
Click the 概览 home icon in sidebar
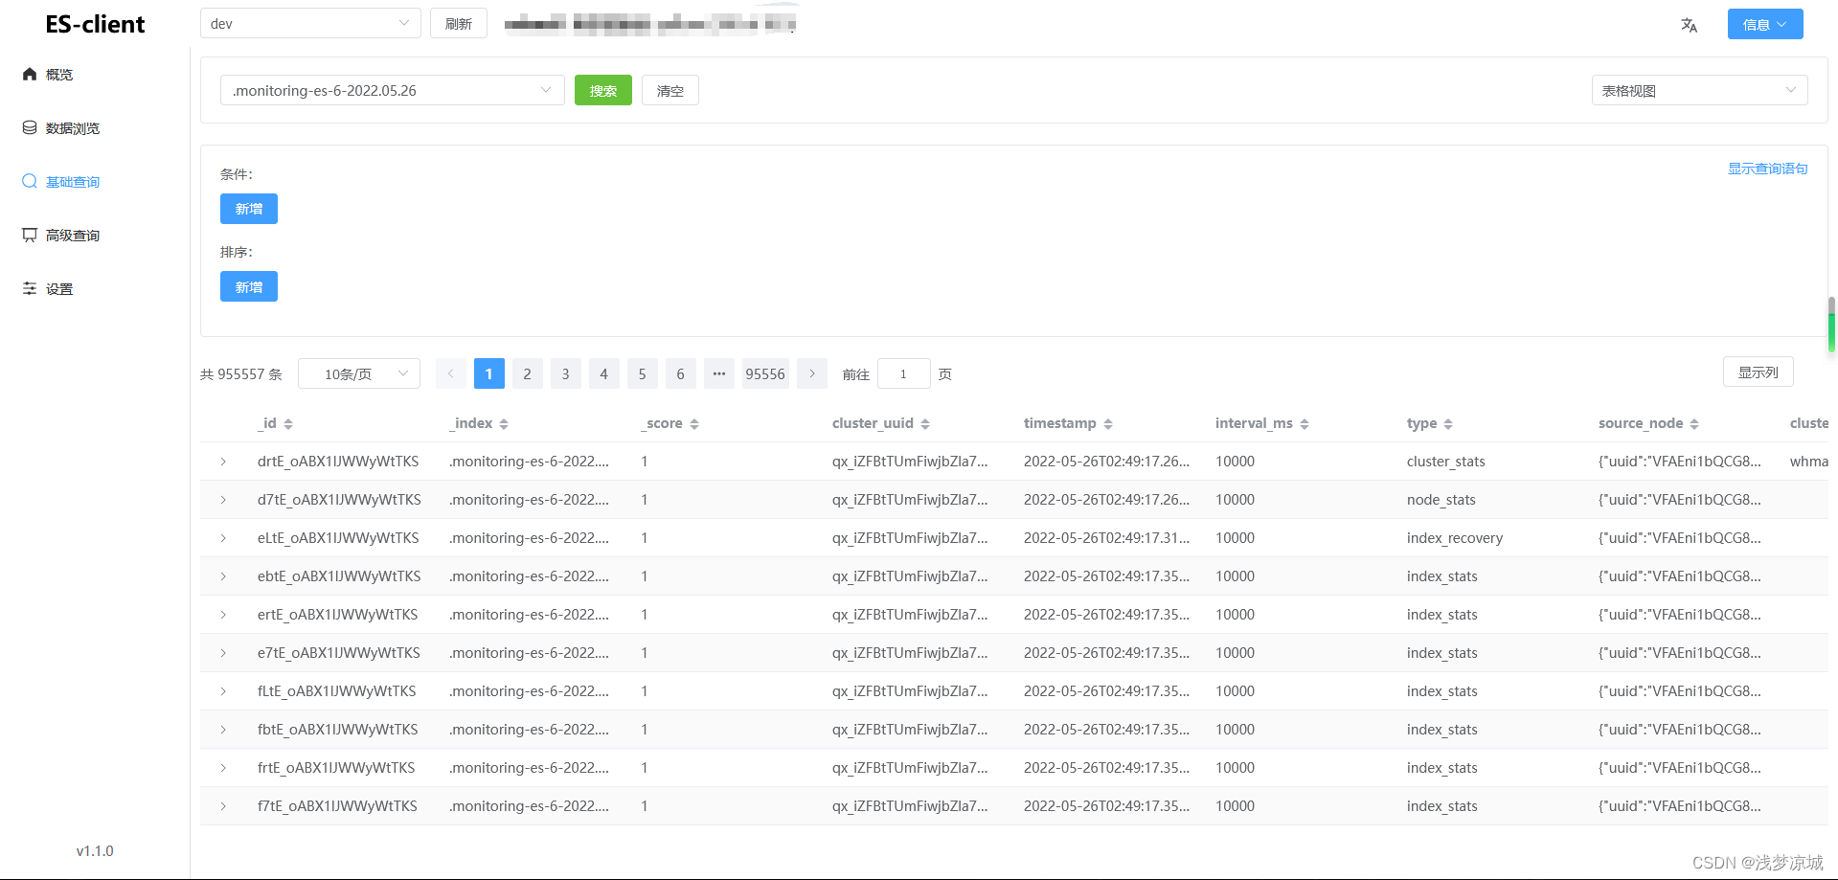(x=29, y=74)
